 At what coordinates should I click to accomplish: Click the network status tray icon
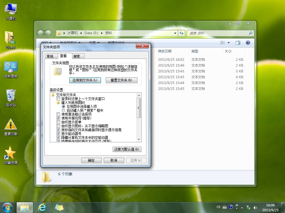(x=249, y=207)
